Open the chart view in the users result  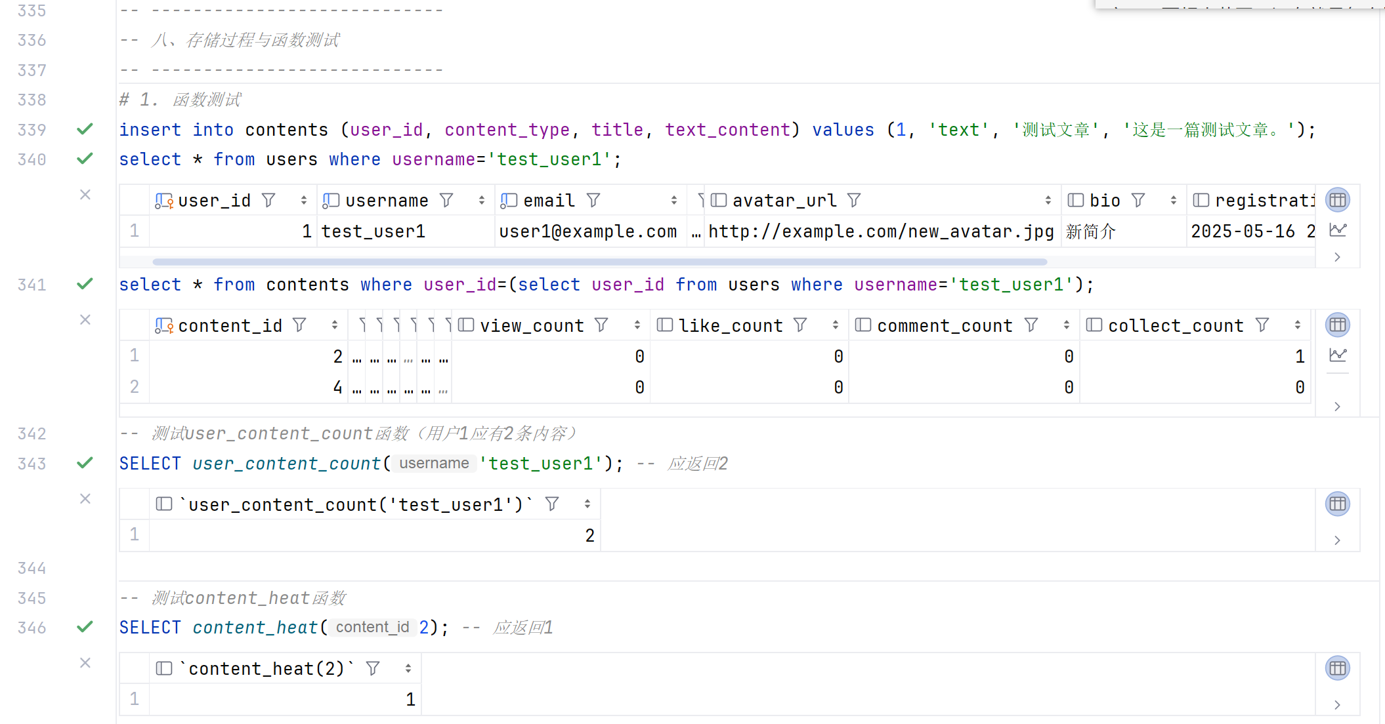click(1337, 230)
